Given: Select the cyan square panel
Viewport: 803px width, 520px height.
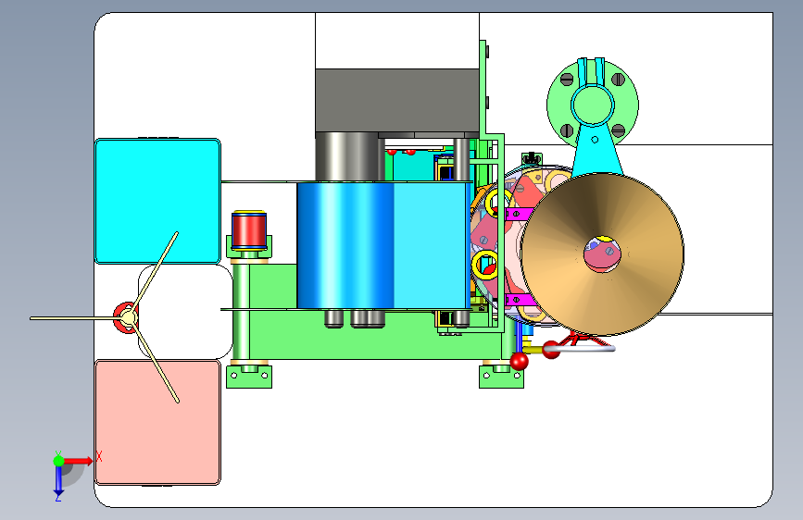Looking at the screenshot, I should point(157,201).
